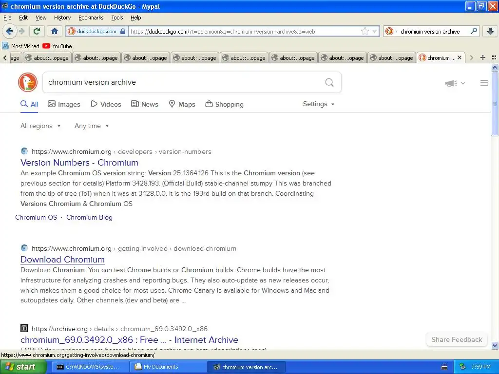This screenshot has height=374, width=499.
Task: Click the padlock security icon in address bar
Action: coord(123,32)
